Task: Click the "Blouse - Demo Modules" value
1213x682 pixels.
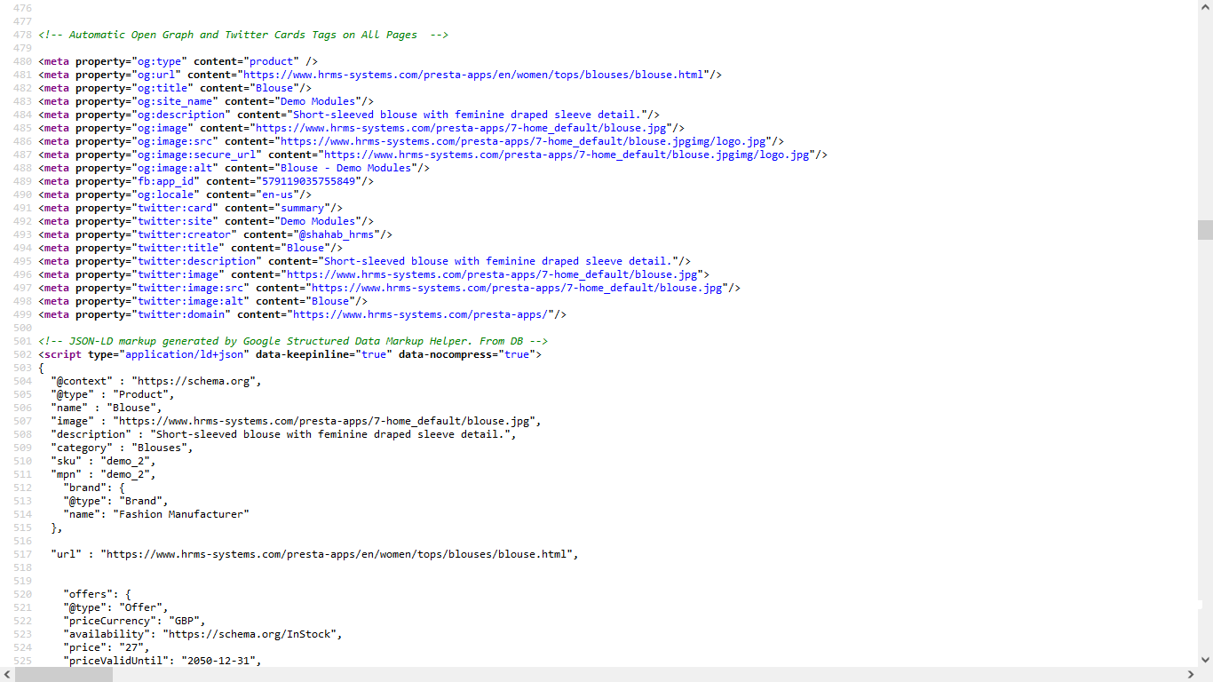Action: tap(346, 168)
